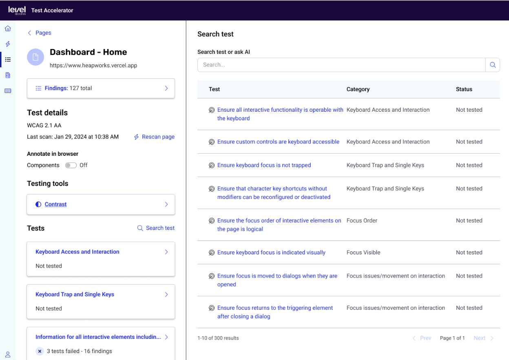Click icon beside 'focus order' test
The height and width of the screenshot is (360, 509).
(212, 221)
